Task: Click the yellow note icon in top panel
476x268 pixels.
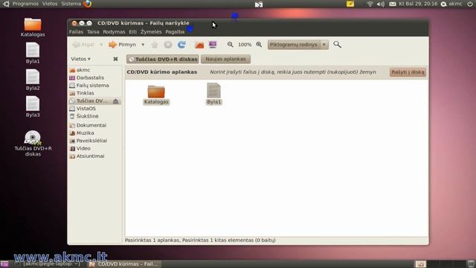Action: [350, 4]
